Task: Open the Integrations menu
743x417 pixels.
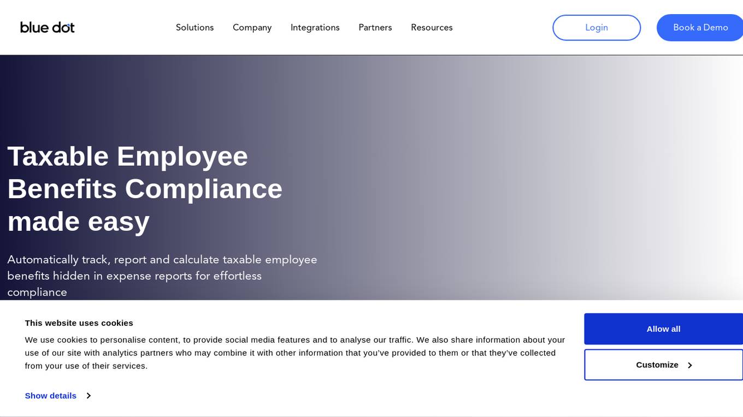Action: coord(315,27)
